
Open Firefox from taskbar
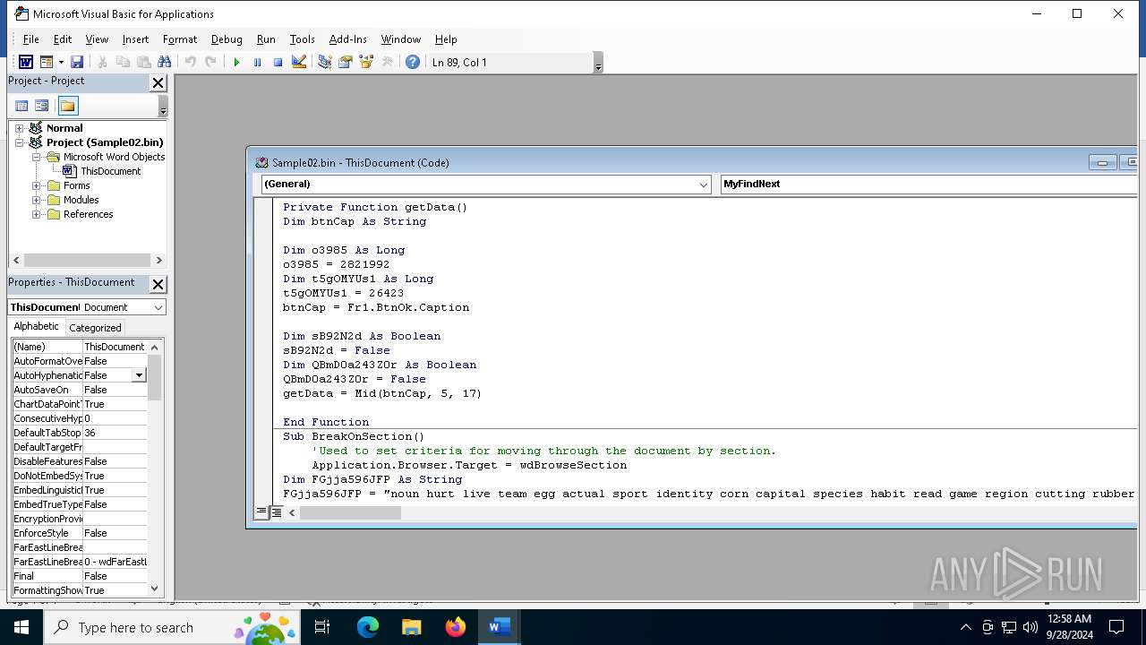pyautogui.click(x=455, y=627)
